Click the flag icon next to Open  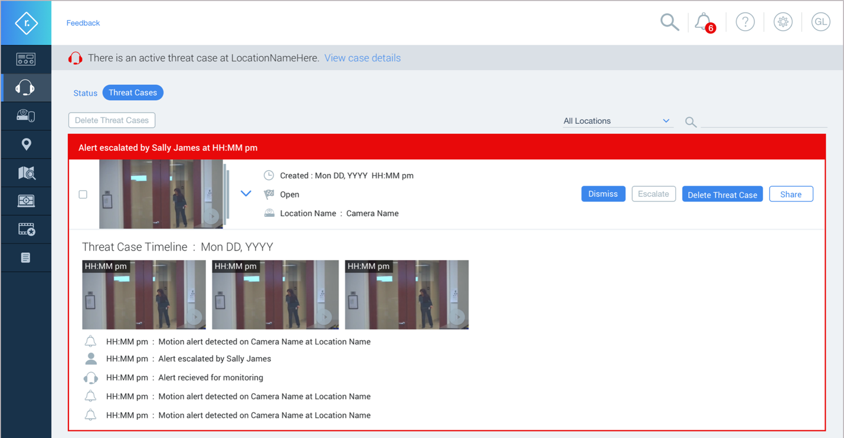tap(269, 194)
